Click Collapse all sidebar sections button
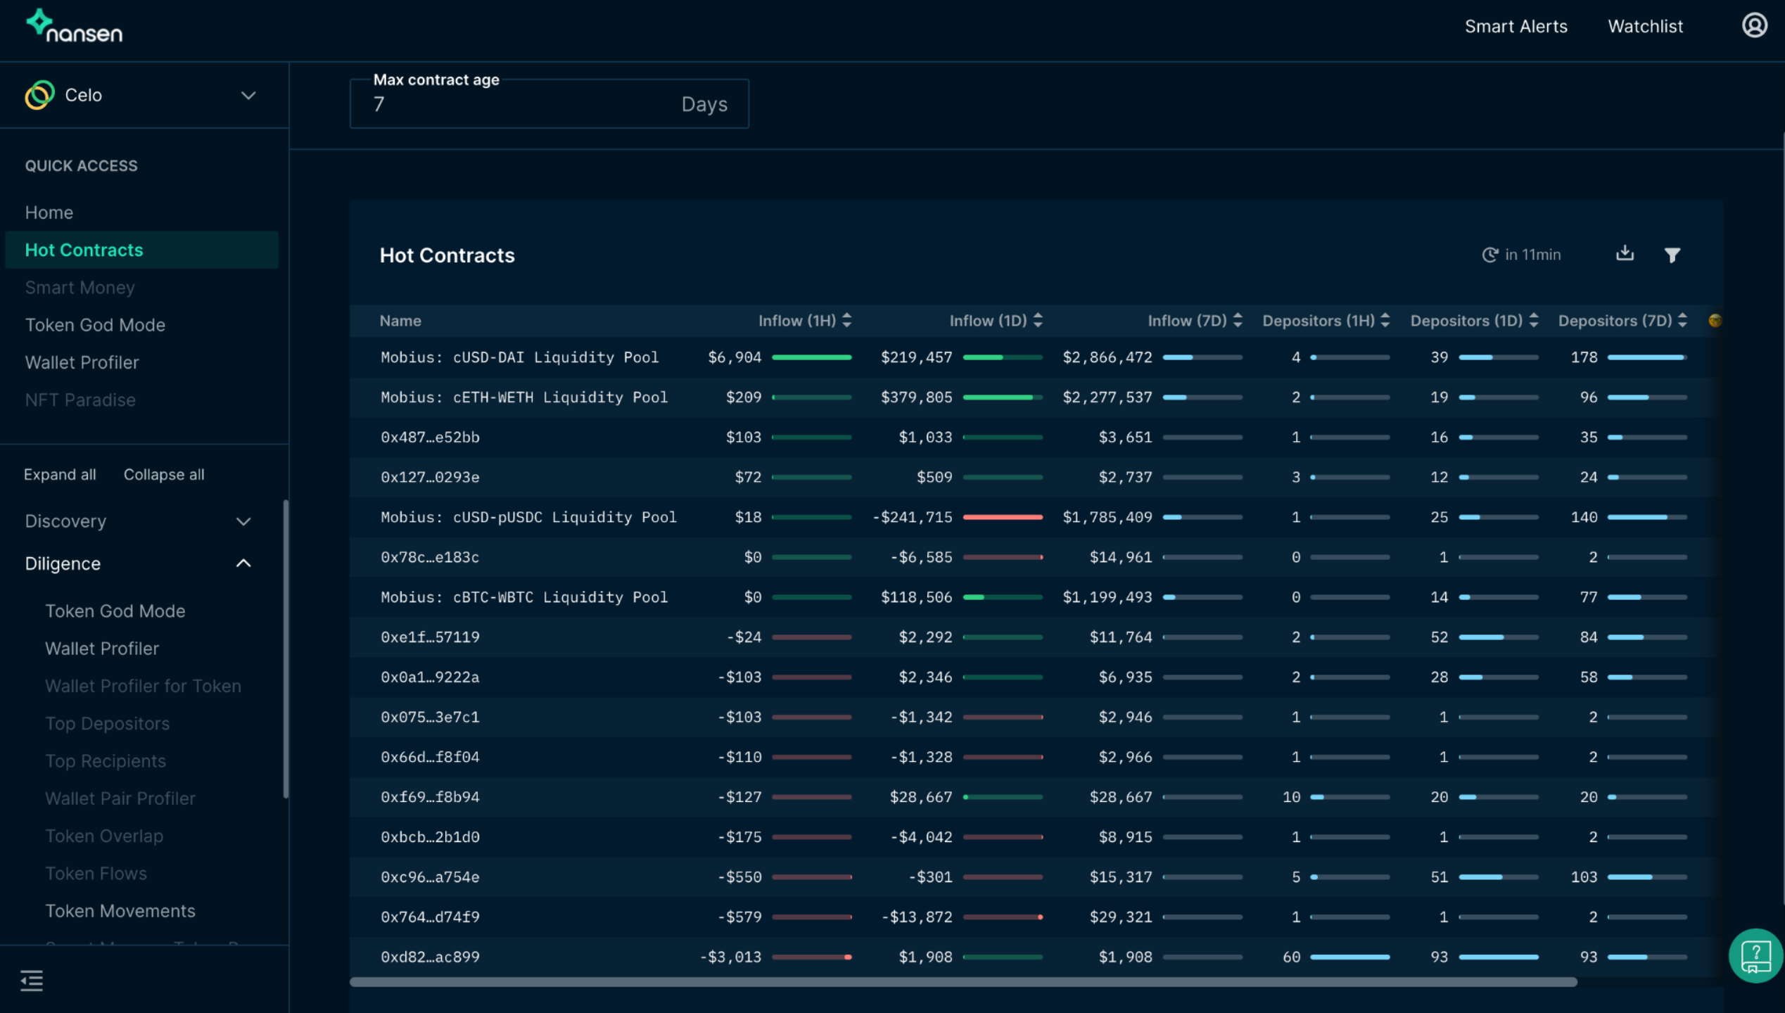Screen dimensions: 1785x1013 point(164,473)
